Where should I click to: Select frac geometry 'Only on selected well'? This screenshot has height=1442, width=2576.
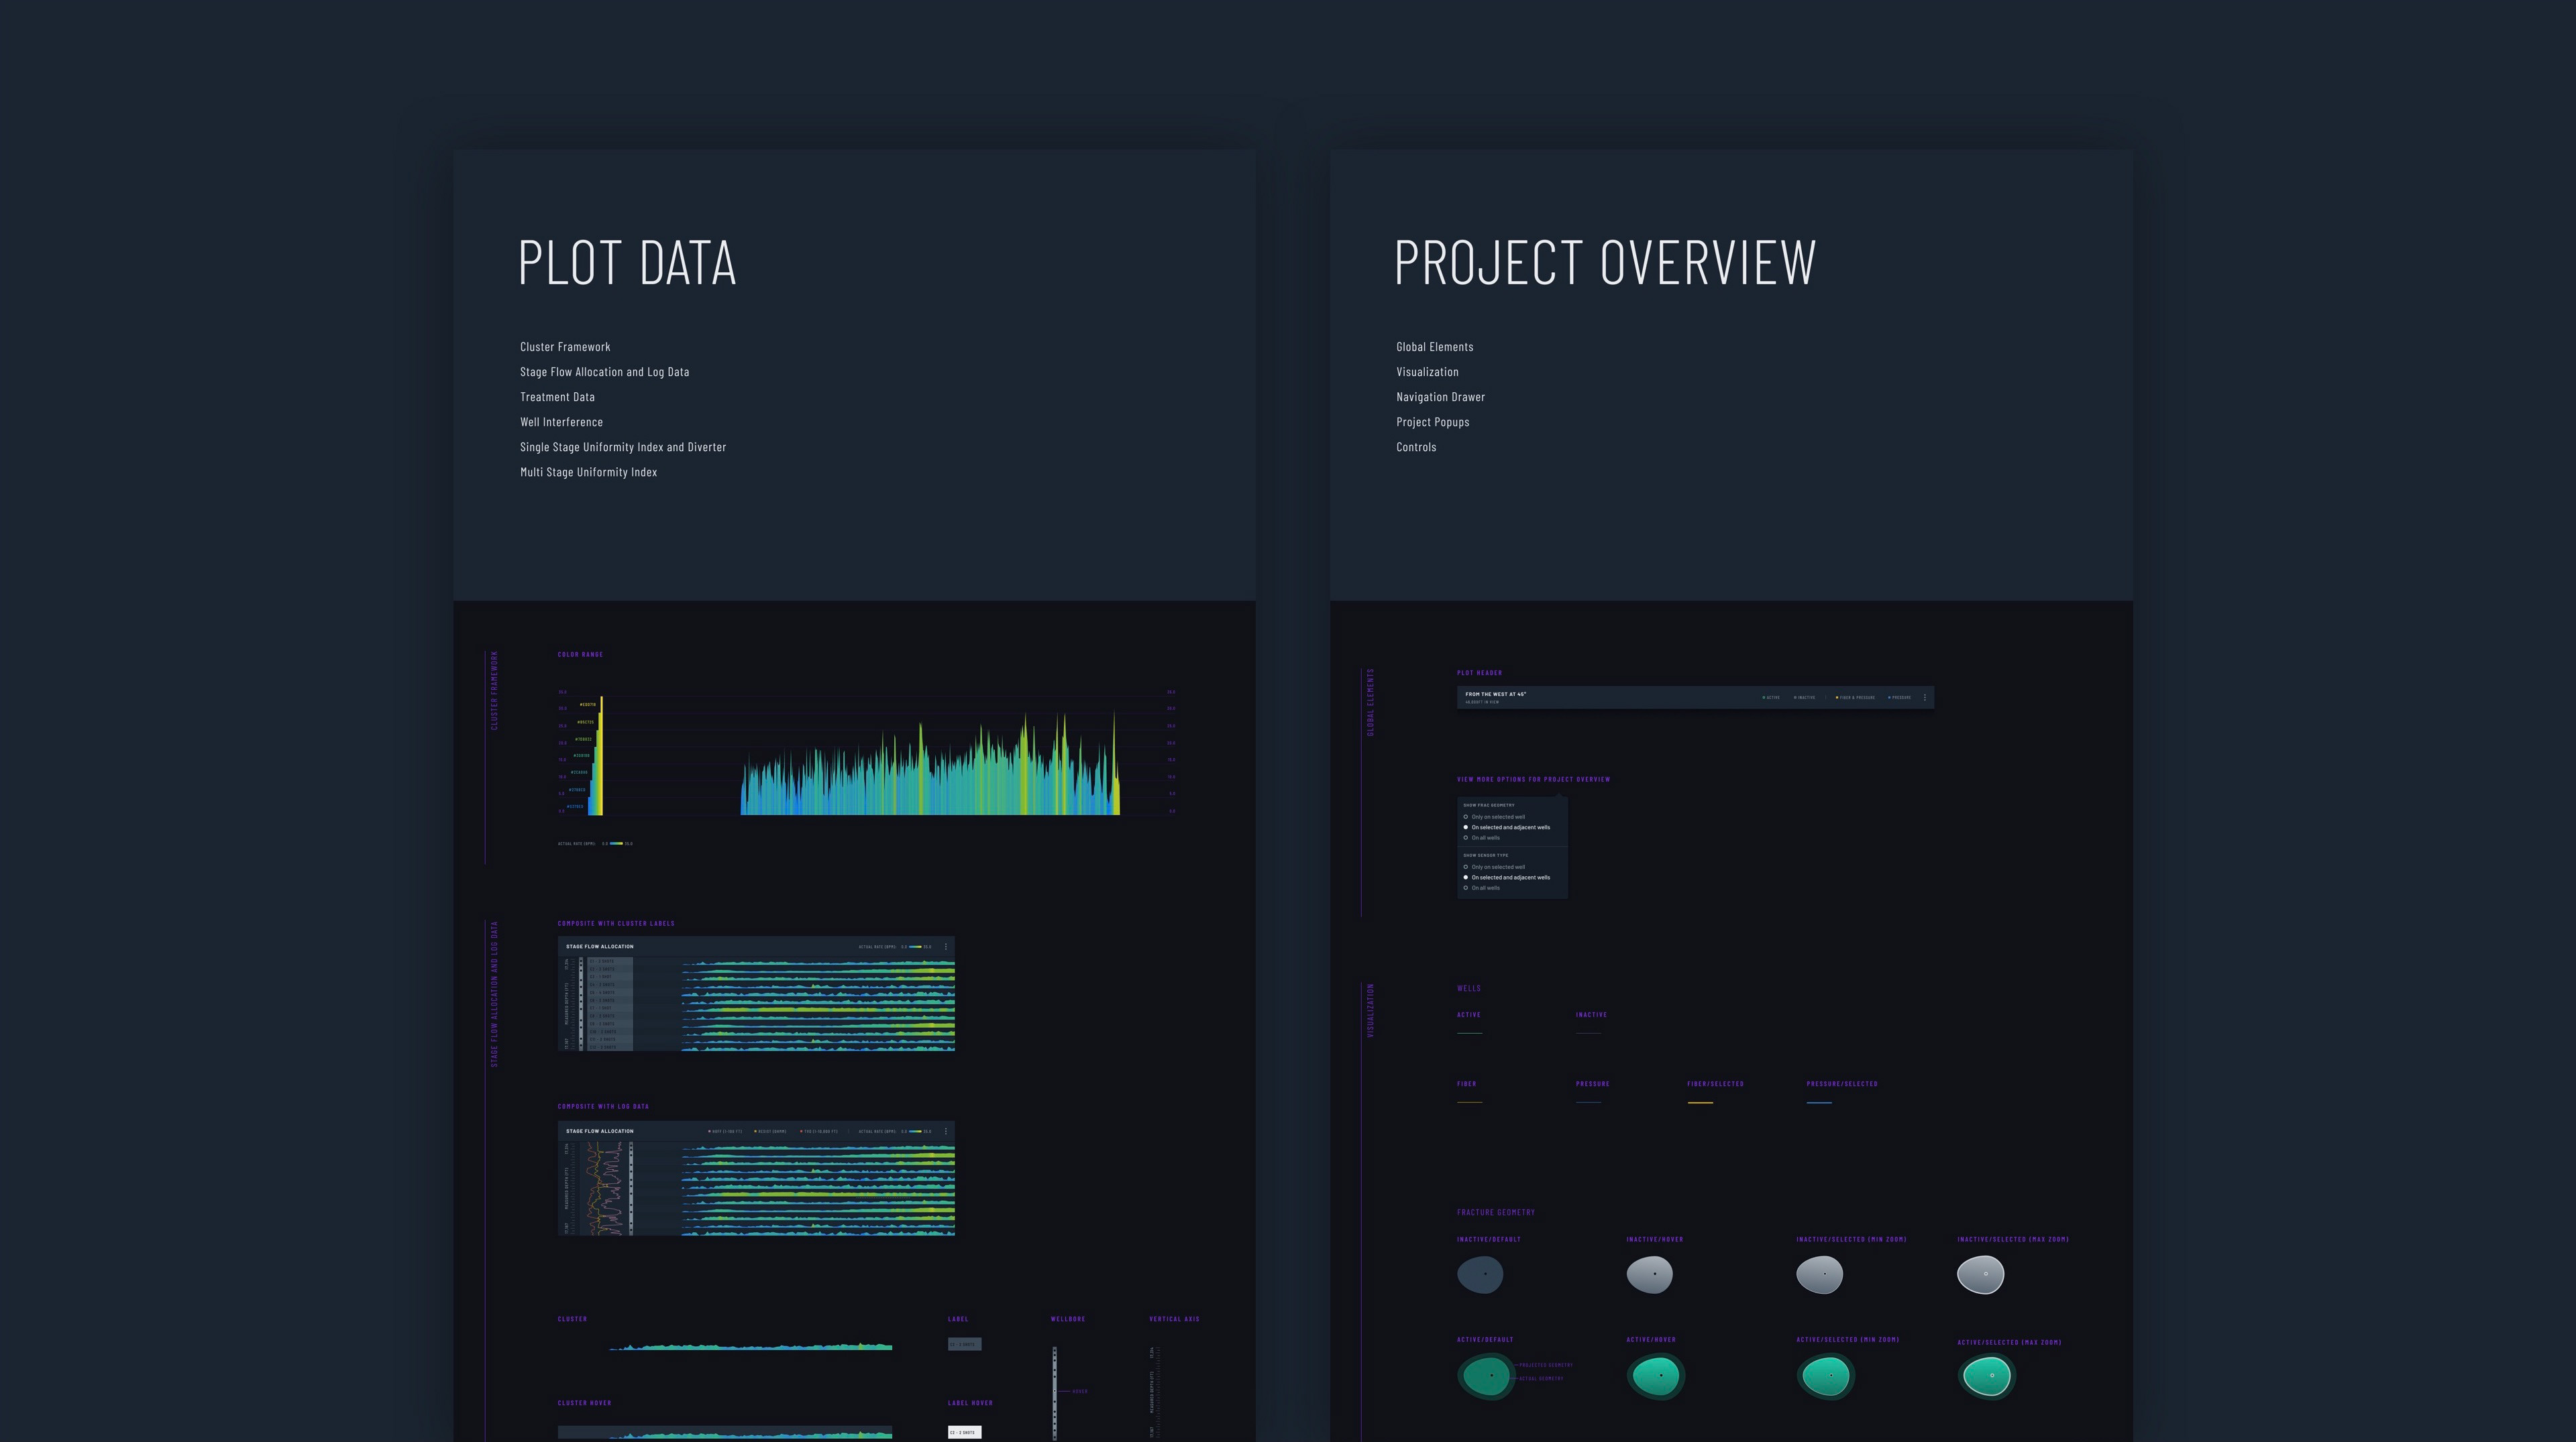pos(1466,817)
